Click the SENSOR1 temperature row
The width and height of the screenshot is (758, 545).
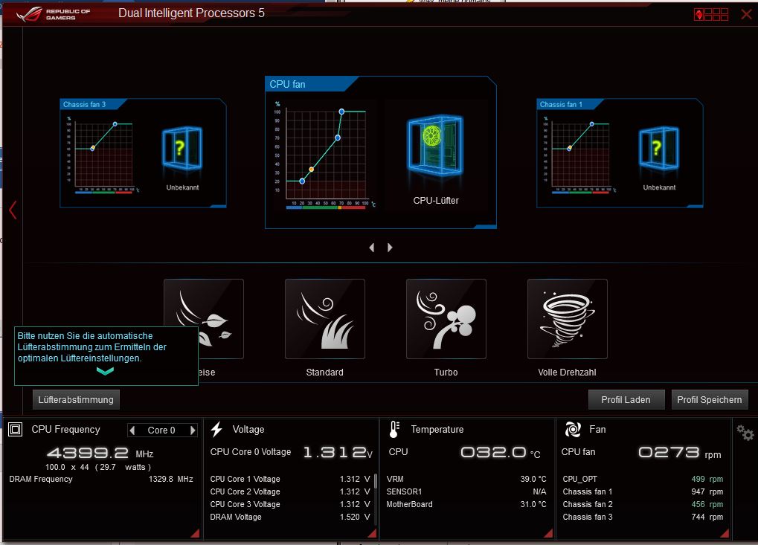tap(466, 491)
